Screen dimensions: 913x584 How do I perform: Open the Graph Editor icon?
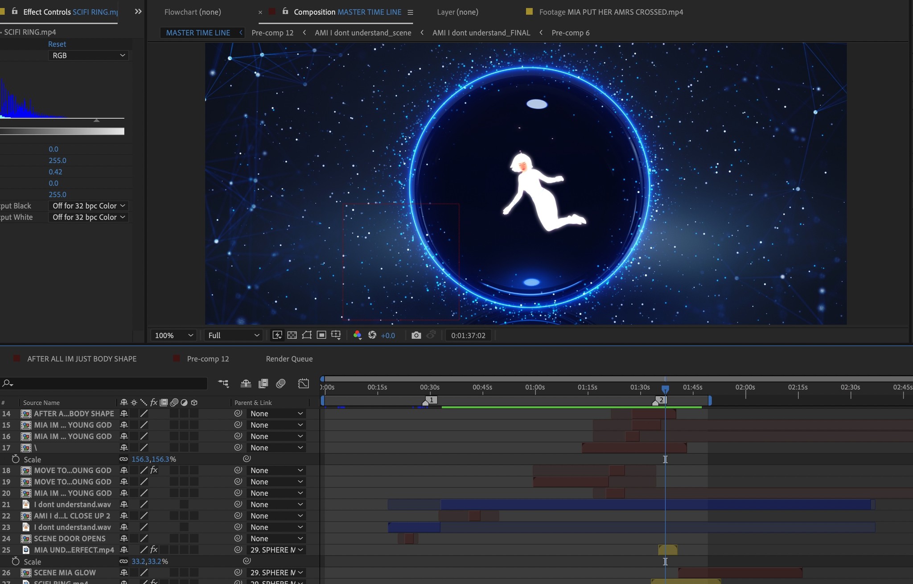304,383
